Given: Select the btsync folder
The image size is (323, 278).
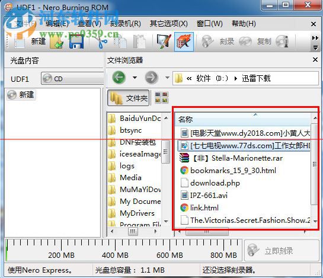Looking at the screenshot, I should click(x=125, y=130).
